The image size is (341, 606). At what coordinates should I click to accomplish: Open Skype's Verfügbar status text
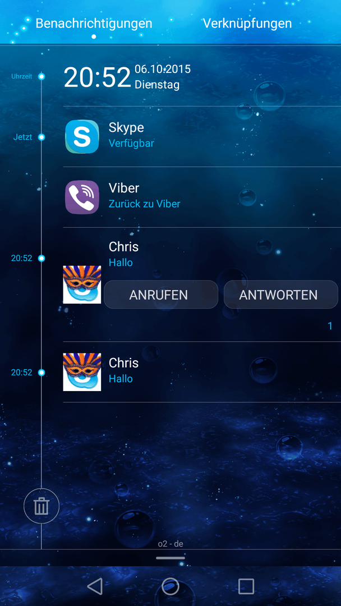[x=131, y=144]
